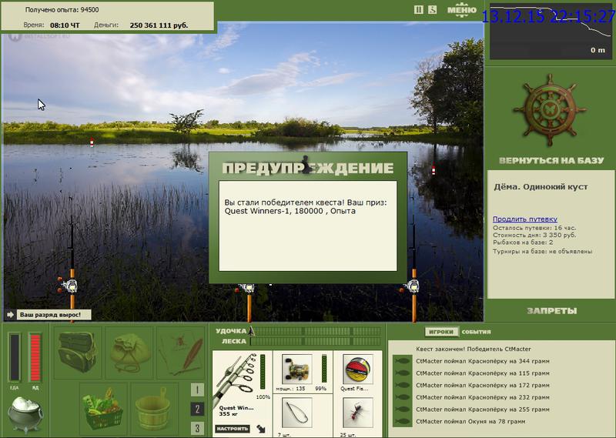Click the ВЕРНУТЬСЯ НА БАЗУ label
Viewport: 616px width, 438px height.
(551, 160)
